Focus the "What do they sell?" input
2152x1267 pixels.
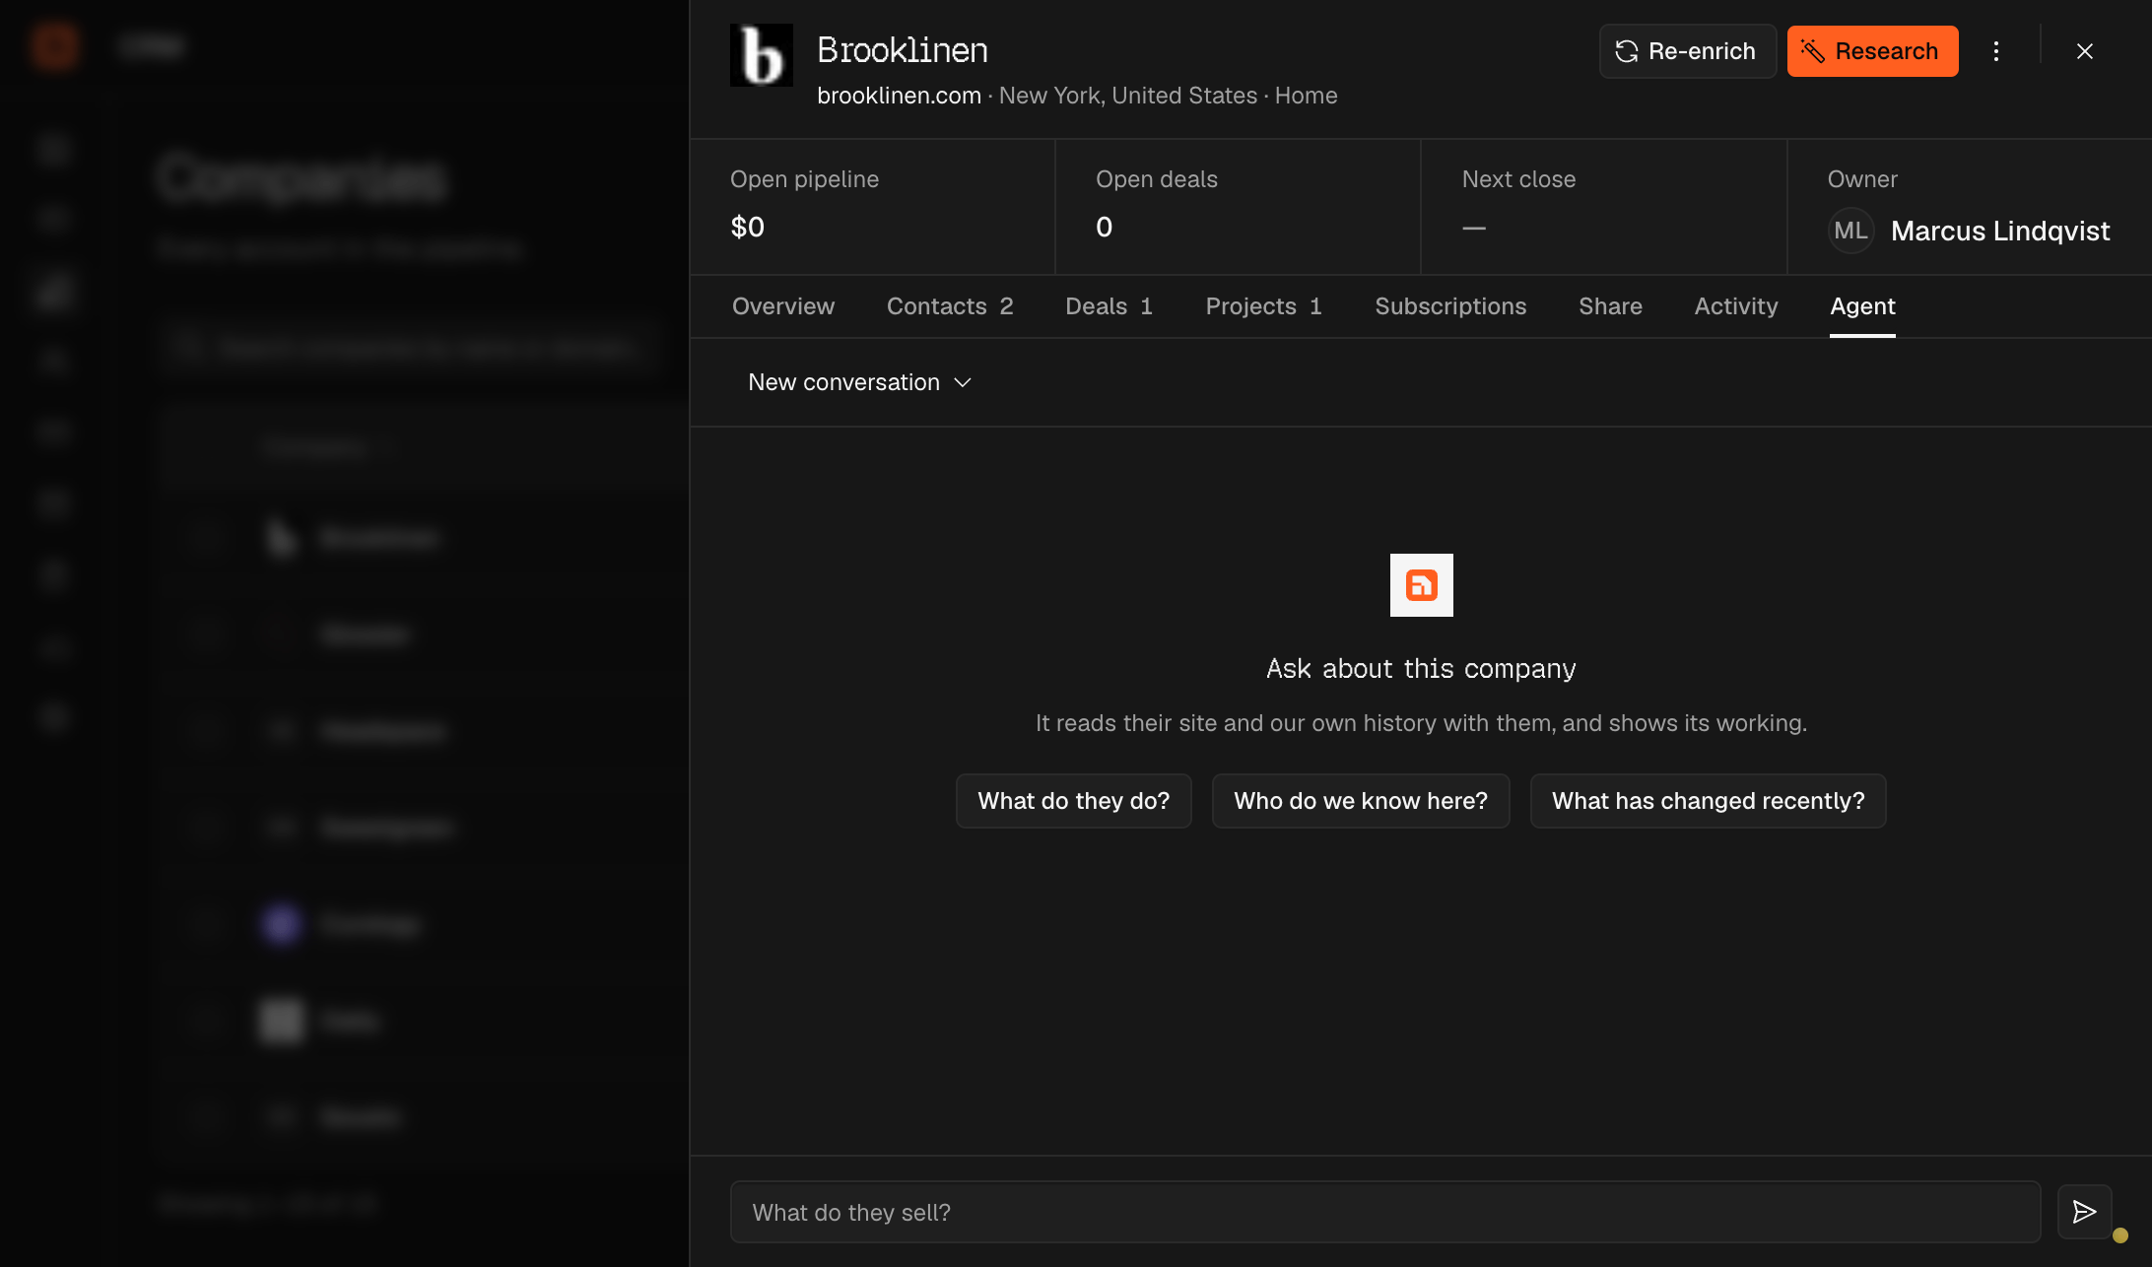[1385, 1212]
